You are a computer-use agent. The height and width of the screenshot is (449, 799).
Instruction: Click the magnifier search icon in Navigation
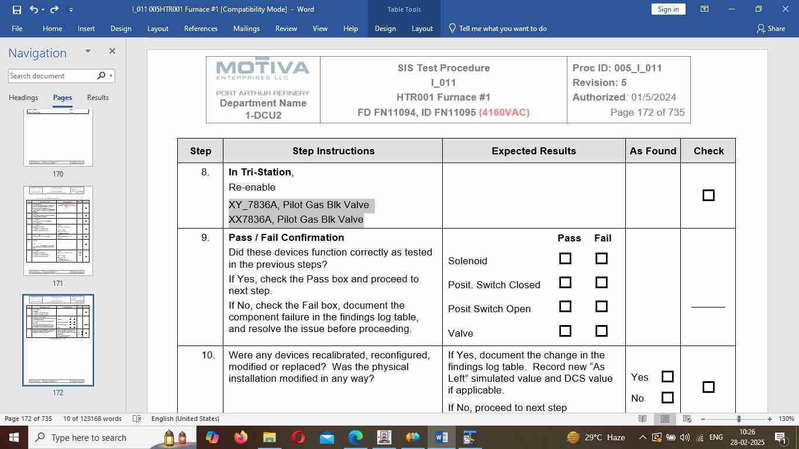pyautogui.click(x=101, y=75)
